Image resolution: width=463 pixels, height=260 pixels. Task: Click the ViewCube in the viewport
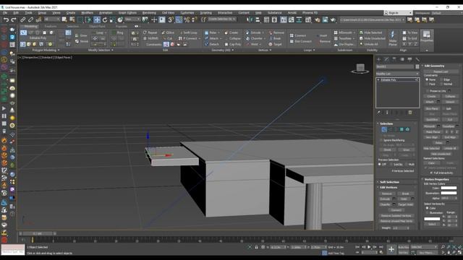360,69
